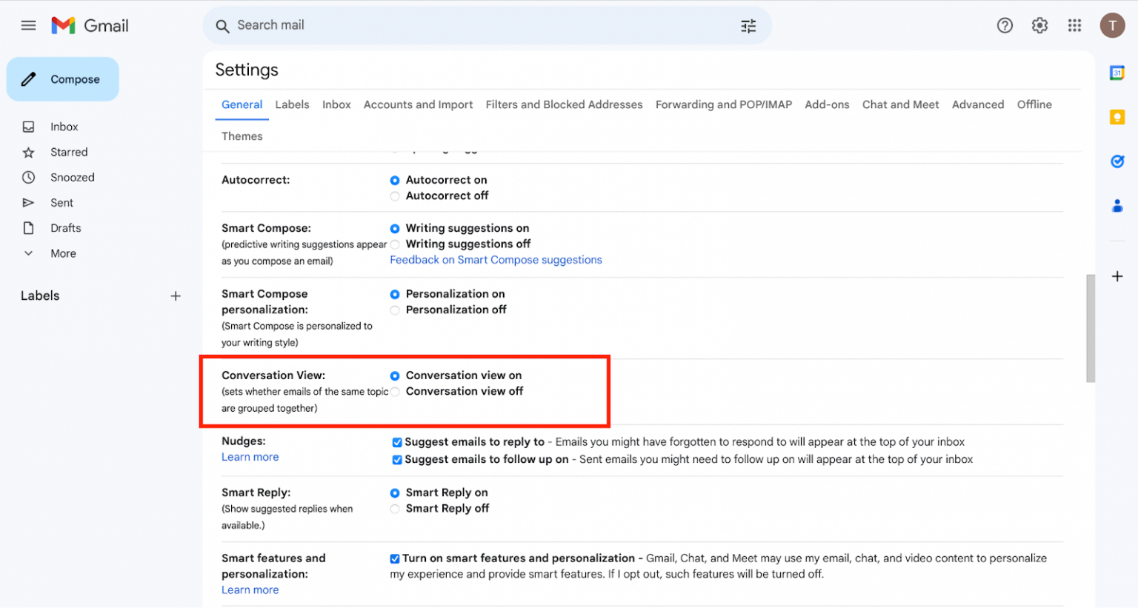Open advanced search options filter icon
1138x608 pixels.
coord(748,25)
